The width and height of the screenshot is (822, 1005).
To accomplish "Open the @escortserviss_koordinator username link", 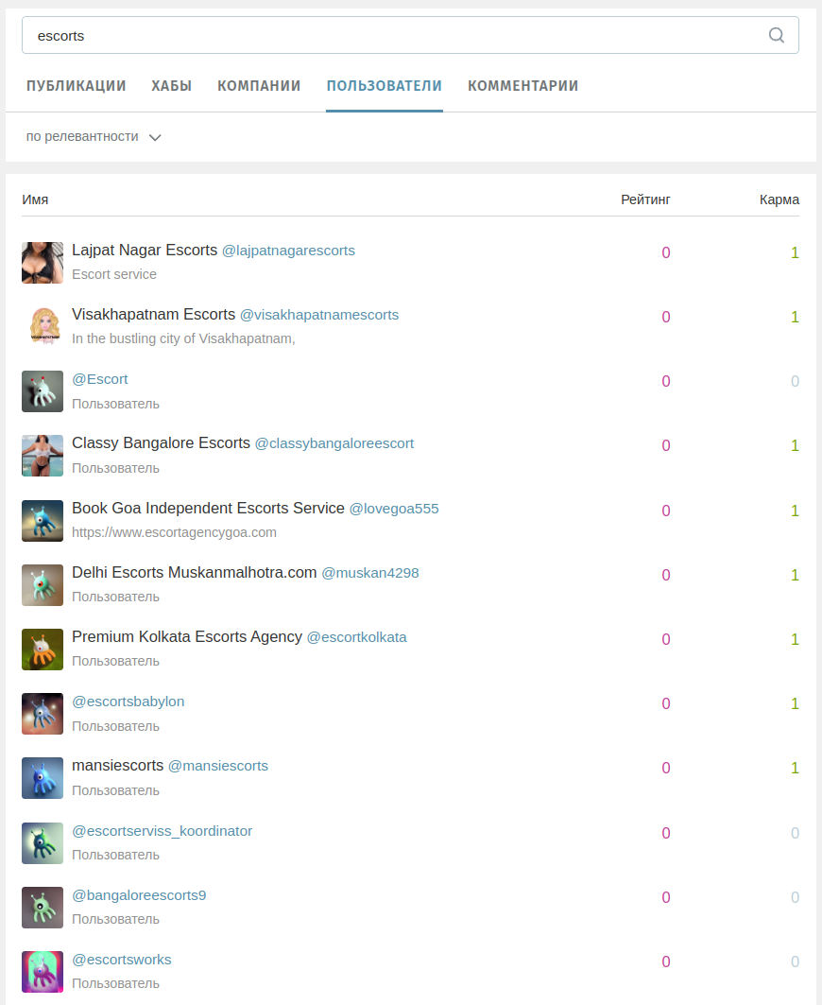I will point(163,831).
